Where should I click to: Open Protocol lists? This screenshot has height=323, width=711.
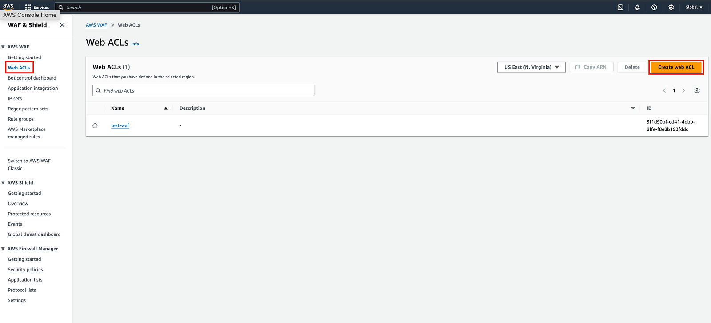[22, 290]
